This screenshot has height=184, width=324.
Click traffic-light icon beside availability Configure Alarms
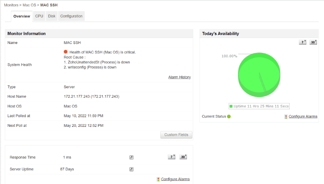[x=286, y=117]
